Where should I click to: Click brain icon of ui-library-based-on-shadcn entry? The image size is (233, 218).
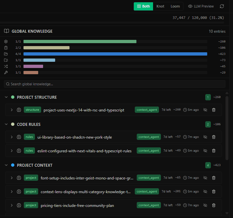click(19, 137)
